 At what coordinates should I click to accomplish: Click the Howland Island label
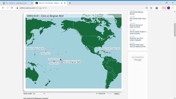[x=54, y=59]
